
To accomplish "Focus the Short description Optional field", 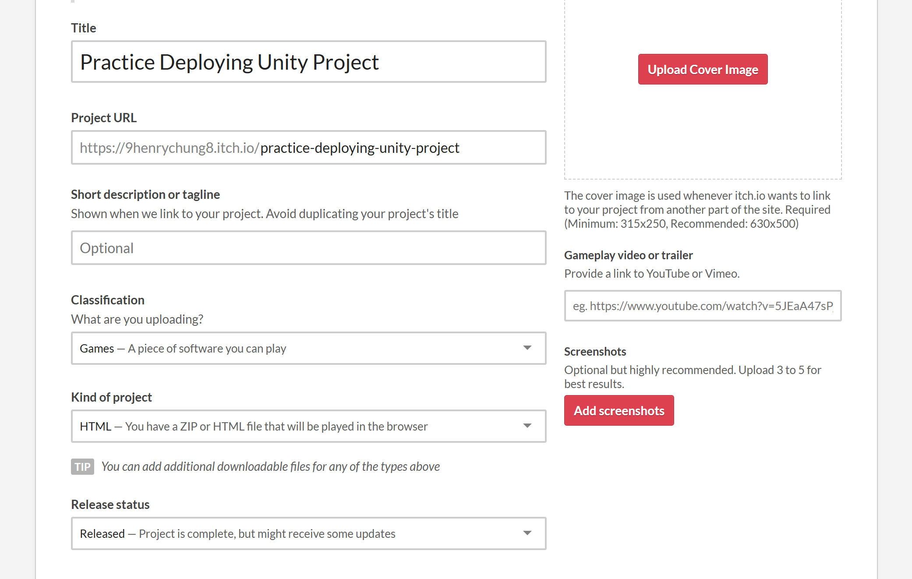I will tap(308, 248).
